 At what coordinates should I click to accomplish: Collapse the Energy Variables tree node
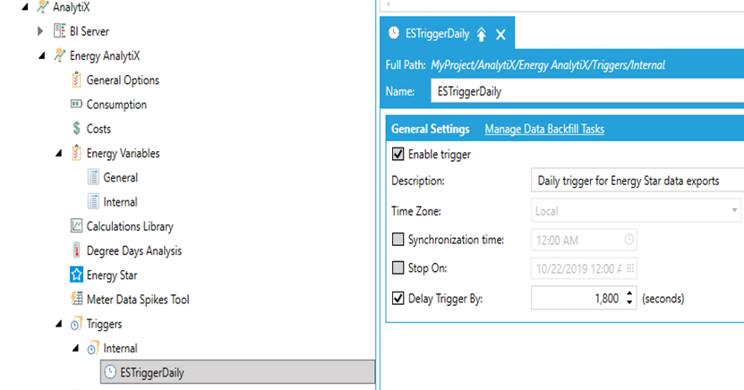click(59, 154)
